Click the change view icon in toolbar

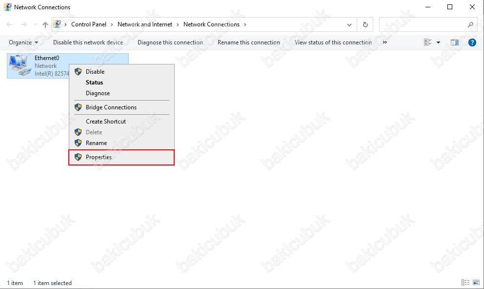coord(428,42)
